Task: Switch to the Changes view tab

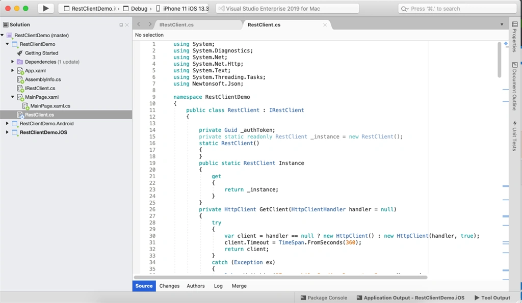Action: pyautogui.click(x=169, y=286)
